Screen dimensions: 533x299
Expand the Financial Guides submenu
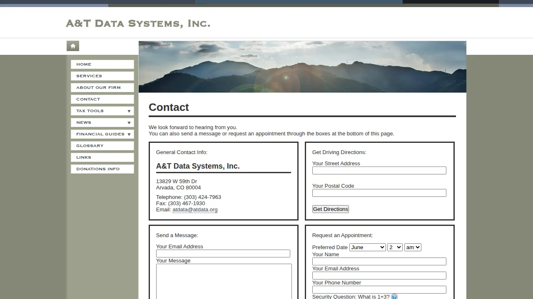102,134
